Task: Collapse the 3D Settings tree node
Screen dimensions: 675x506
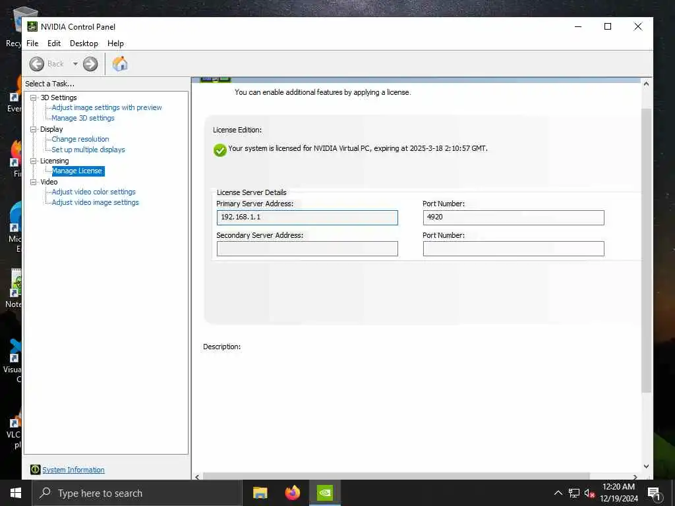Action: point(33,98)
